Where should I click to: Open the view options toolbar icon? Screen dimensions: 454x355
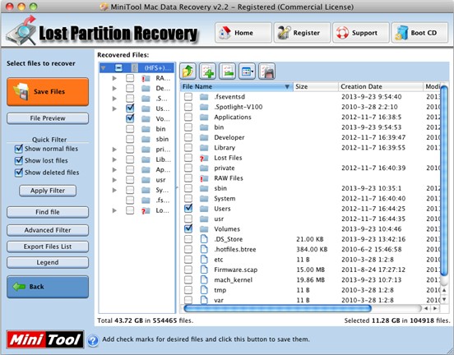(x=247, y=71)
